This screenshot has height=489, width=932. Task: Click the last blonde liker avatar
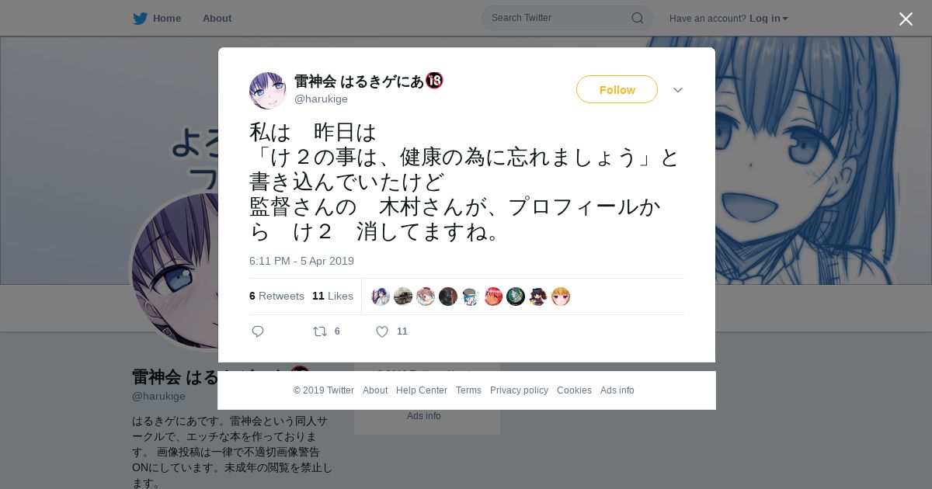561,297
